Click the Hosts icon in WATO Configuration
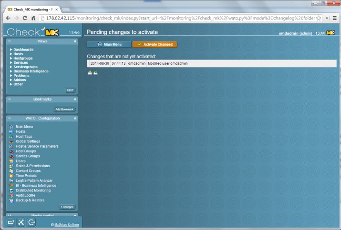The height and width of the screenshot is (230, 341). pyautogui.click(x=11, y=131)
